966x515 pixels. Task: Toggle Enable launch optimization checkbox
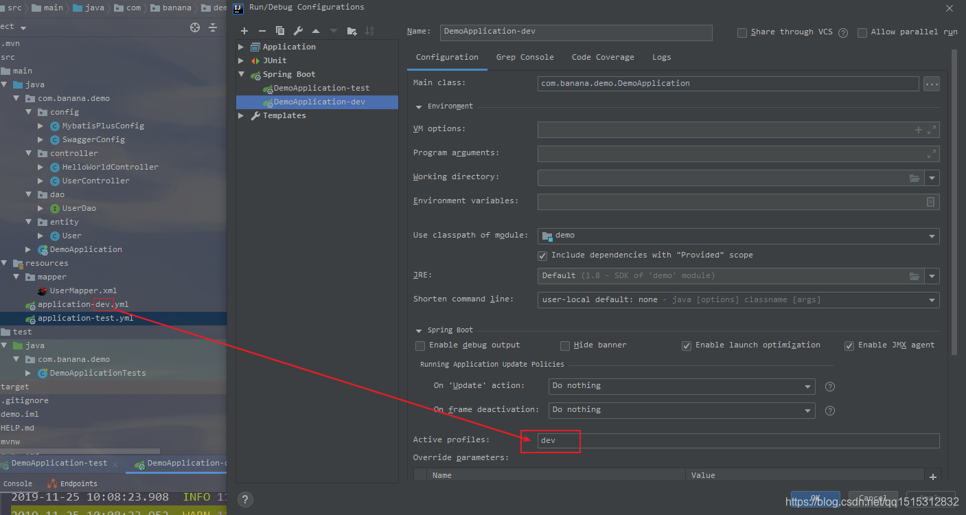click(687, 345)
